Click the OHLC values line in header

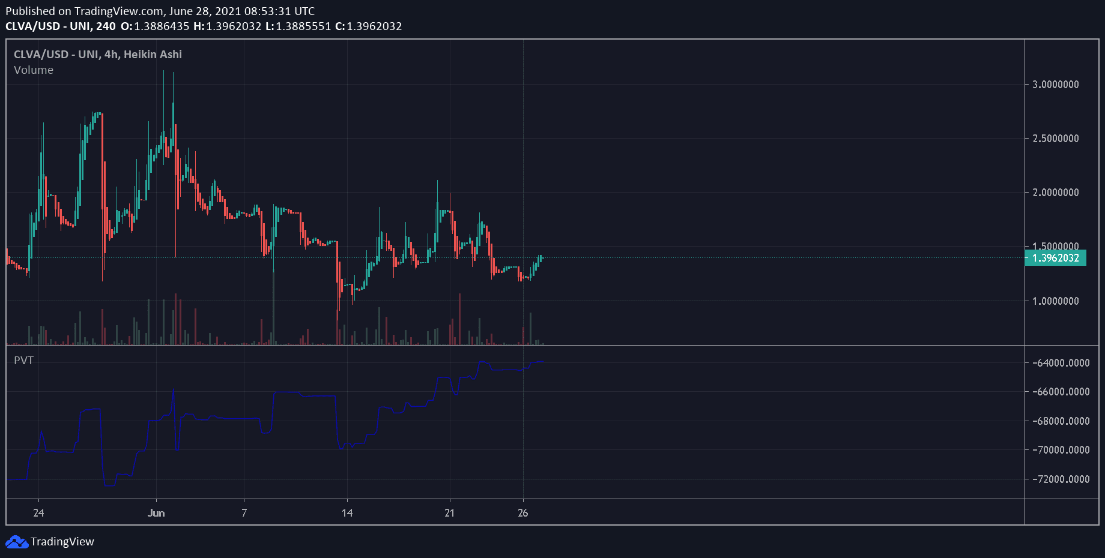(x=261, y=26)
